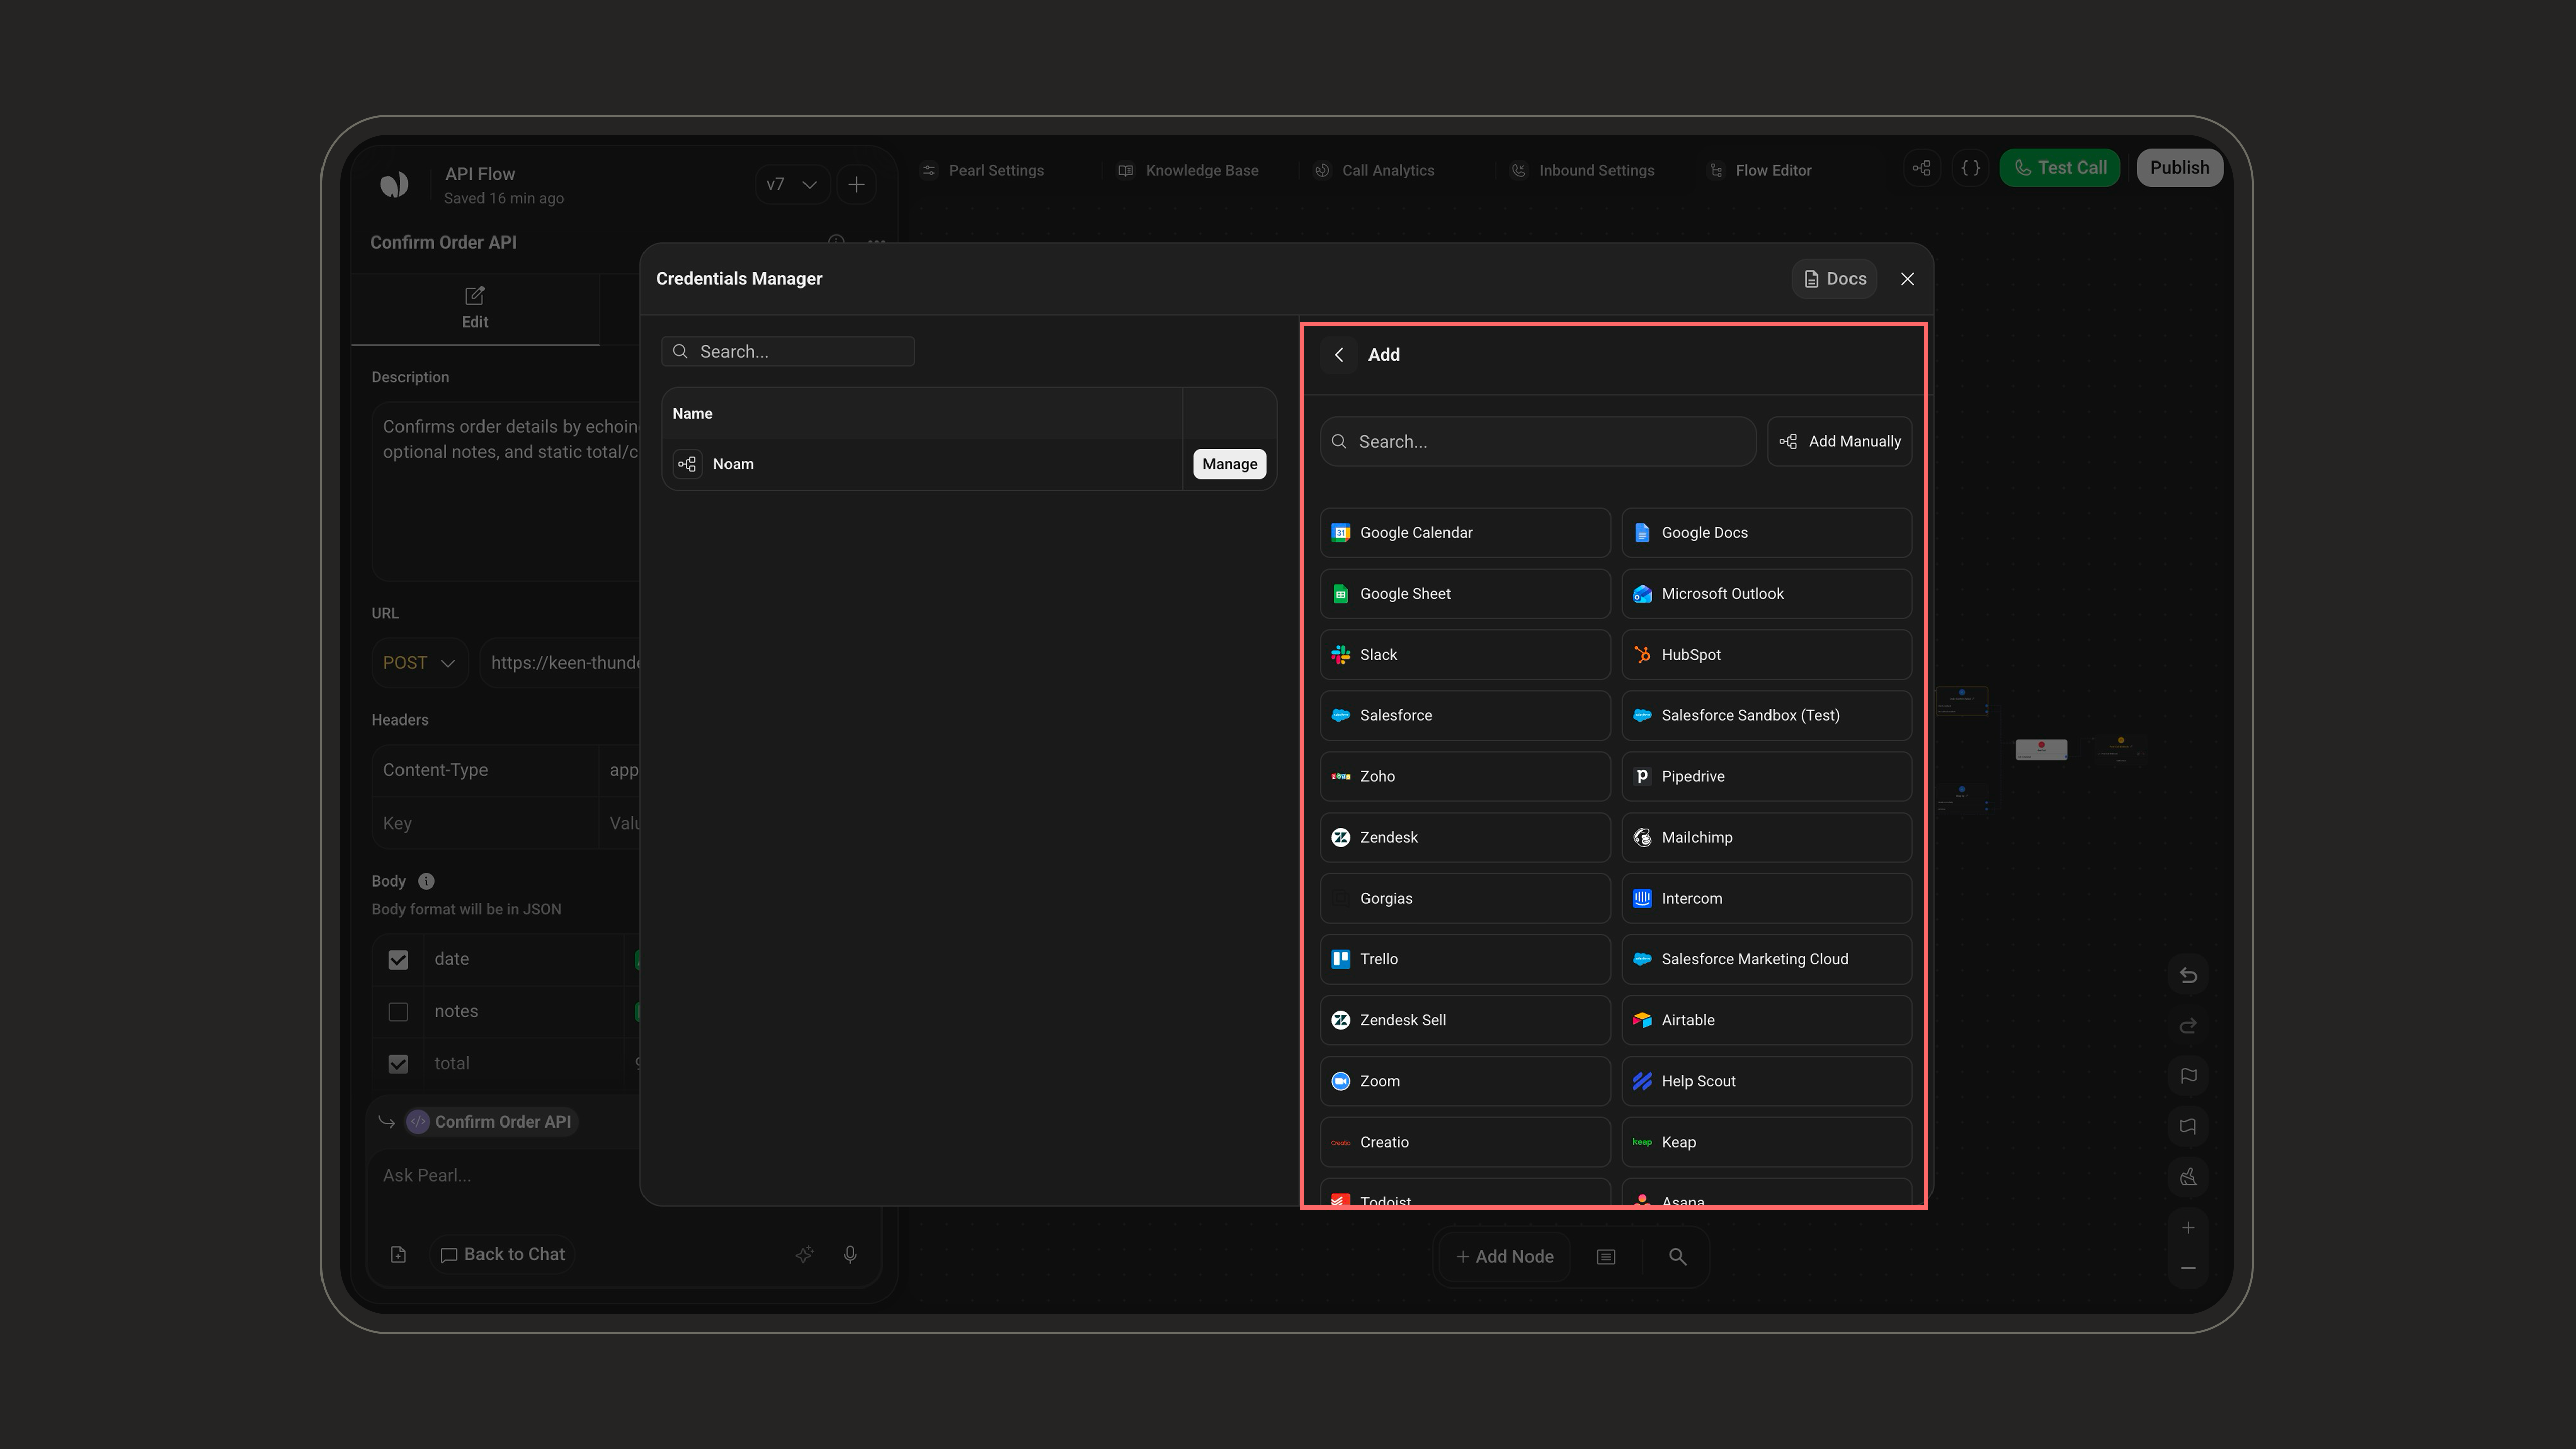Select the Keap integration
The height and width of the screenshot is (1449, 2576).
coord(1766,1143)
